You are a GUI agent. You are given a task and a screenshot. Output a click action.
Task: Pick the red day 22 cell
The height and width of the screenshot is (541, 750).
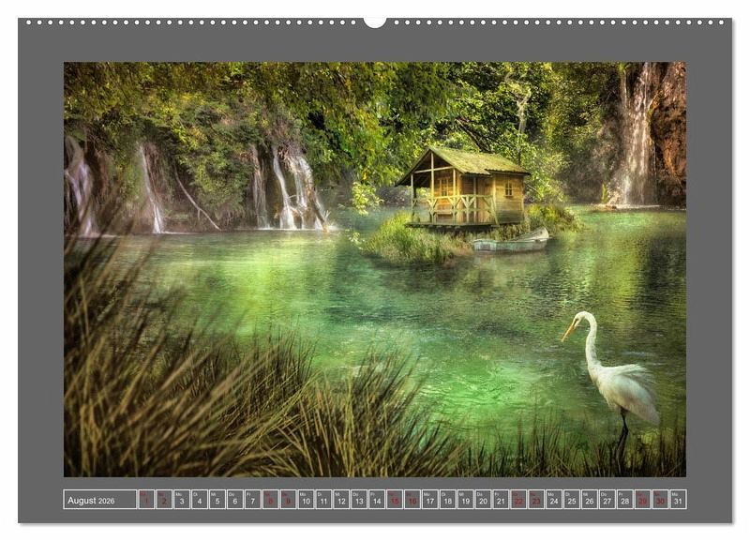click(x=518, y=499)
